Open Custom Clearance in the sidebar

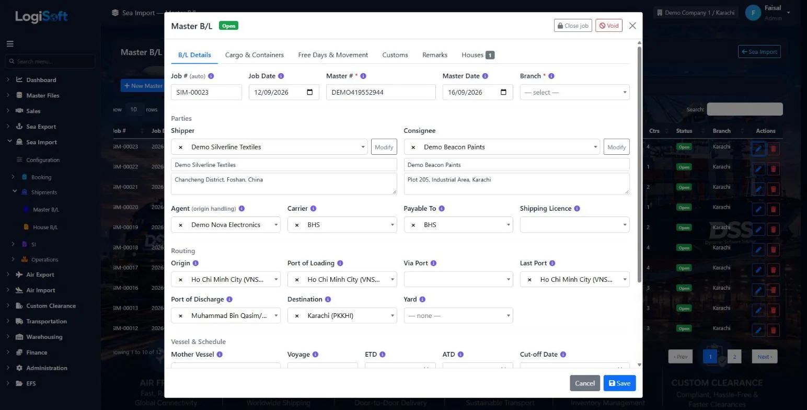(51, 306)
